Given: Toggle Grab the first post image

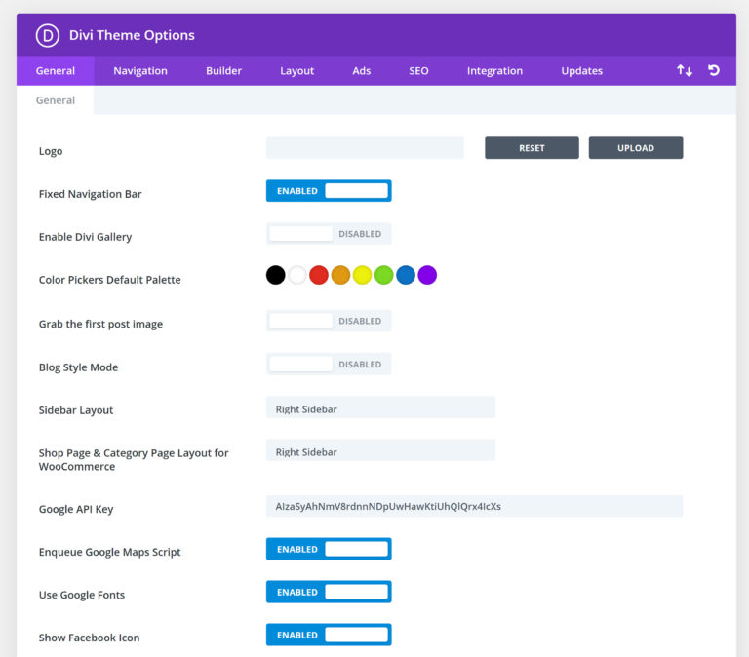Looking at the screenshot, I should click(x=329, y=321).
